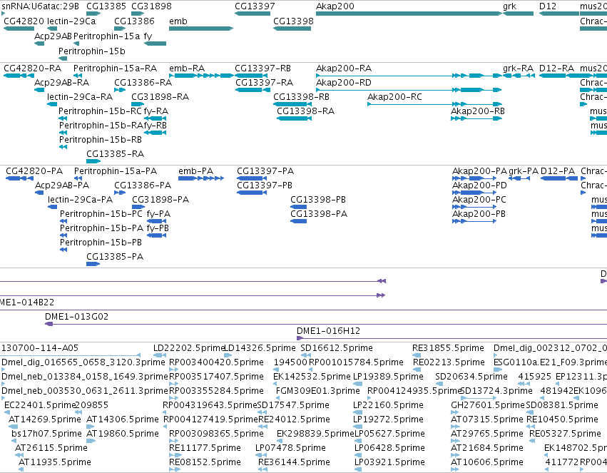Click the CG13398 gene arrow bar
Viewport: 607px width, 473px height.
292,29
